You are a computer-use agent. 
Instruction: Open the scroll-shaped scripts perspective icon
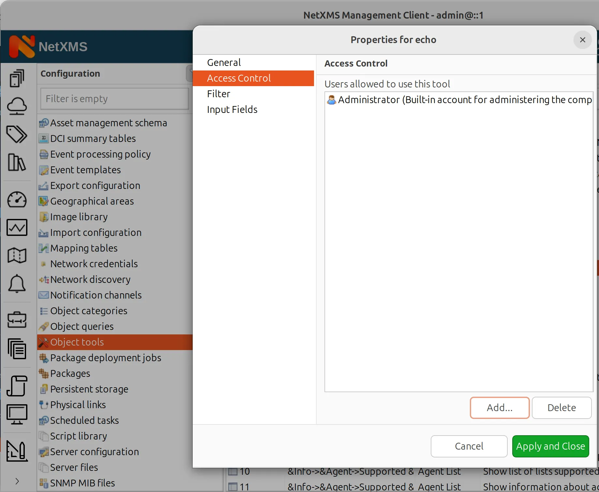pos(17,386)
